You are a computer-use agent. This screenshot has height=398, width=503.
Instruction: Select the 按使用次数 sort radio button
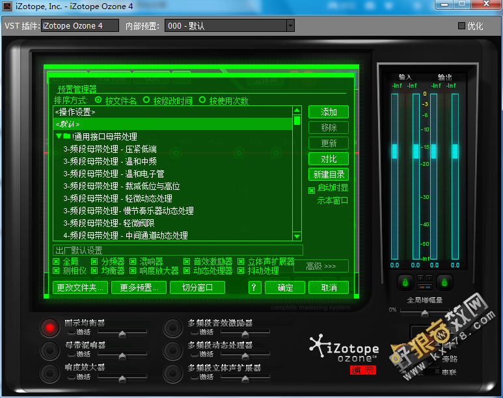202,100
